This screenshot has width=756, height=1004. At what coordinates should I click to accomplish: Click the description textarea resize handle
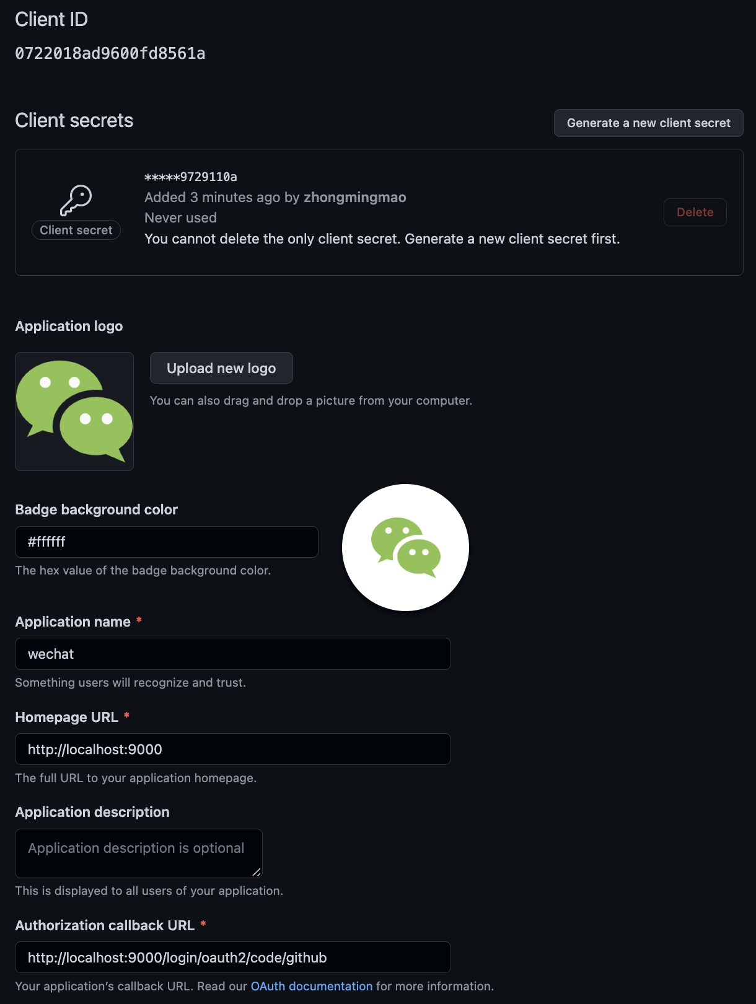tap(256, 872)
